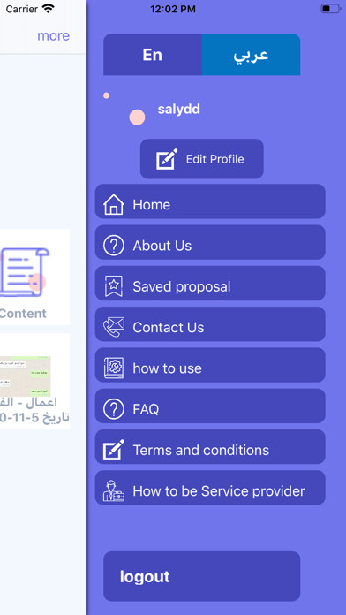Click the phone envelope icon for Contact Us
This screenshot has width=346, height=615.
tap(114, 327)
